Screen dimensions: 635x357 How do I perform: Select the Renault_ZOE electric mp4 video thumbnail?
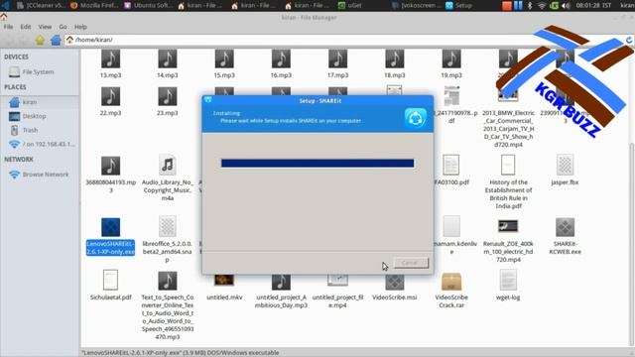[508, 226]
